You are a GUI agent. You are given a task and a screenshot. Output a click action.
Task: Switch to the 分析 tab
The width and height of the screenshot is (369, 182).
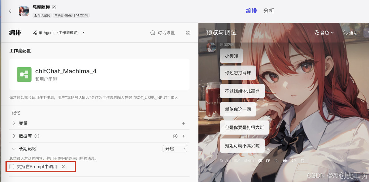(x=269, y=11)
